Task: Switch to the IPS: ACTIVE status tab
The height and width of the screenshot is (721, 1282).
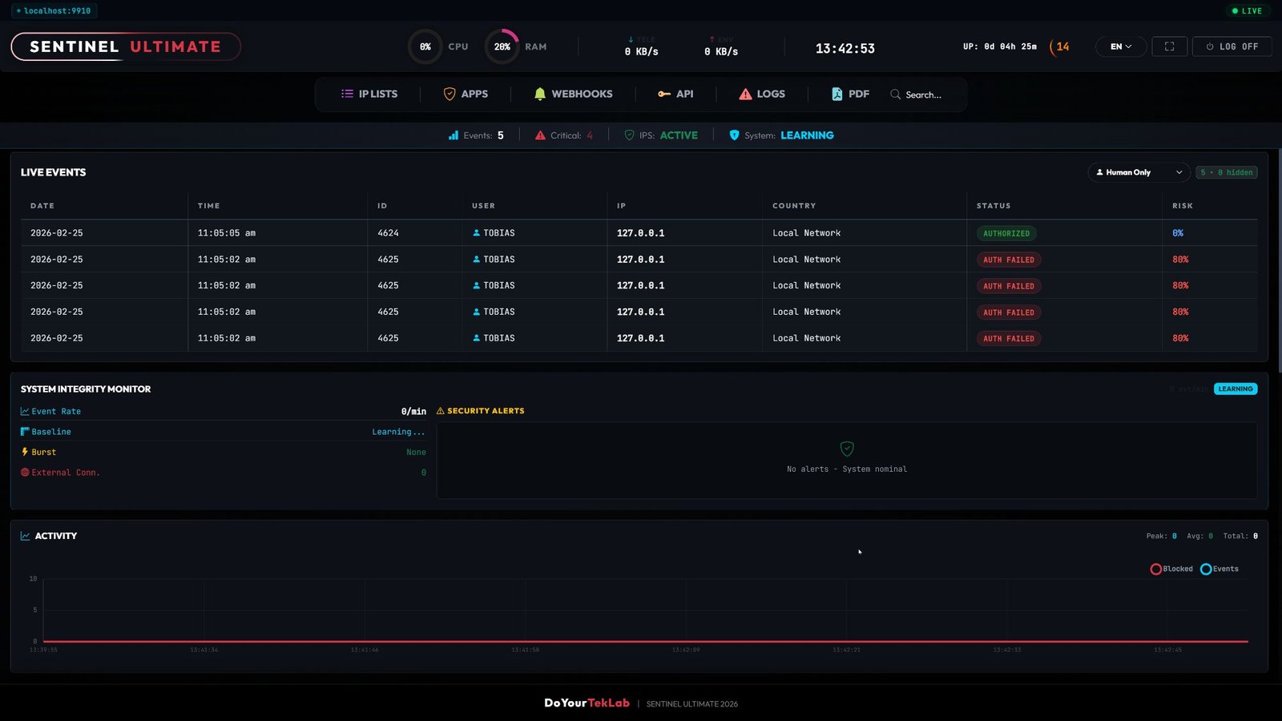Action: [660, 135]
